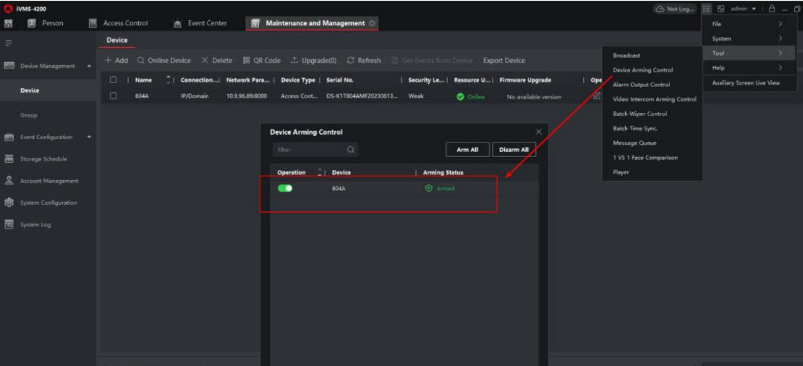Open Storage Schedule in the sidebar

pos(43,159)
